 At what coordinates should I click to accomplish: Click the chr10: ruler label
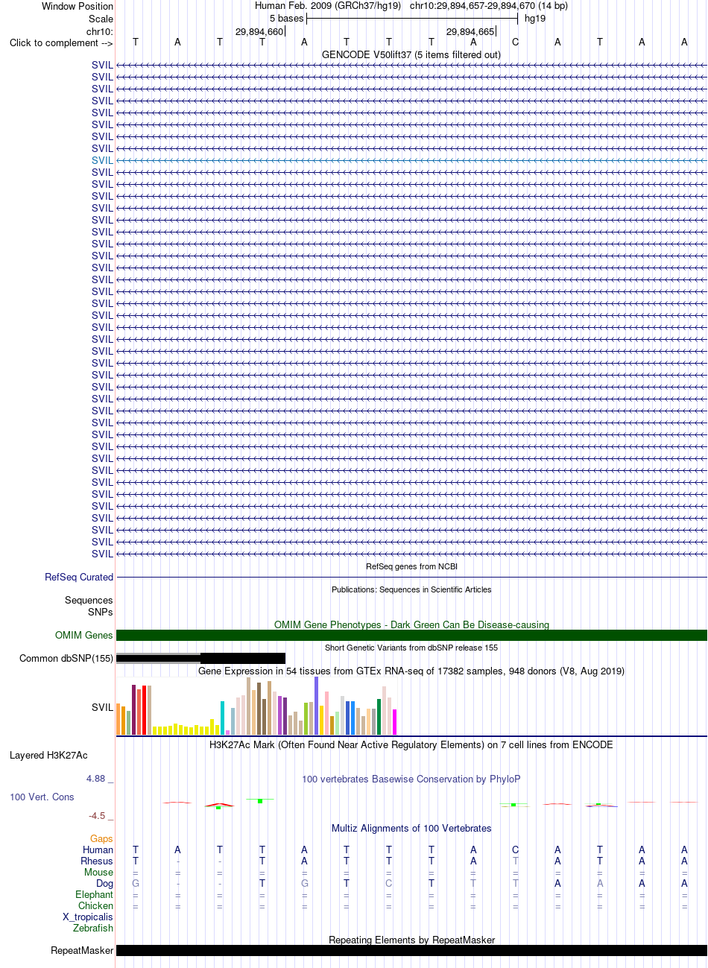point(100,31)
